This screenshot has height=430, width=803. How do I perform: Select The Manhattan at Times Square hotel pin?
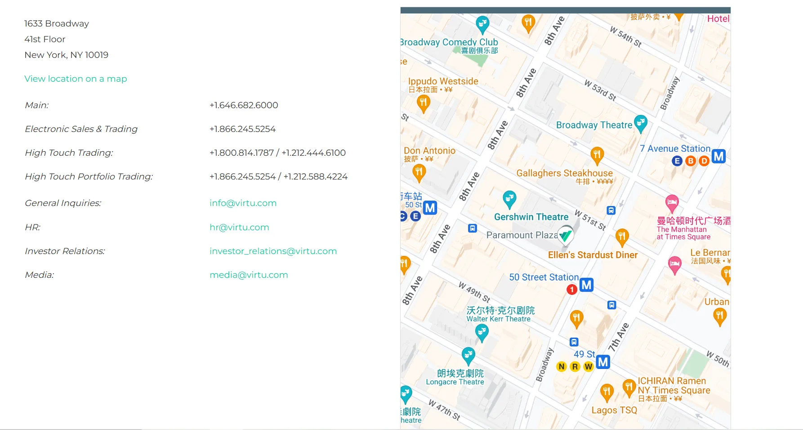(672, 204)
